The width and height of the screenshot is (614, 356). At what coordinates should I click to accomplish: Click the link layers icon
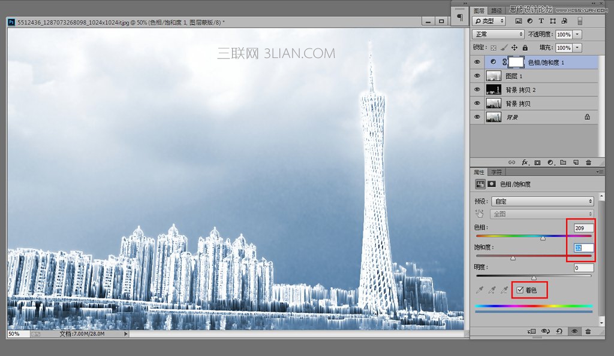(512, 162)
